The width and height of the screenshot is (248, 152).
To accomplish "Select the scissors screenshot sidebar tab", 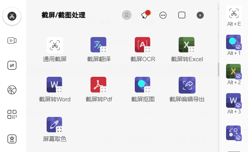I will [12, 16].
